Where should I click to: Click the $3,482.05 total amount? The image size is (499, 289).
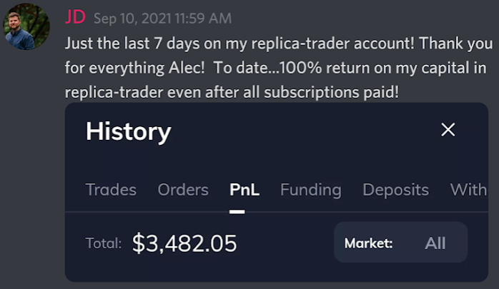pos(184,243)
